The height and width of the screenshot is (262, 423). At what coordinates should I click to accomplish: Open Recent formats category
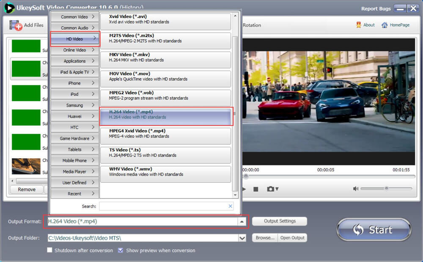click(x=74, y=194)
